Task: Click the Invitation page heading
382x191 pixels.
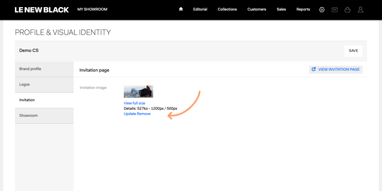Action: pos(94,70)
